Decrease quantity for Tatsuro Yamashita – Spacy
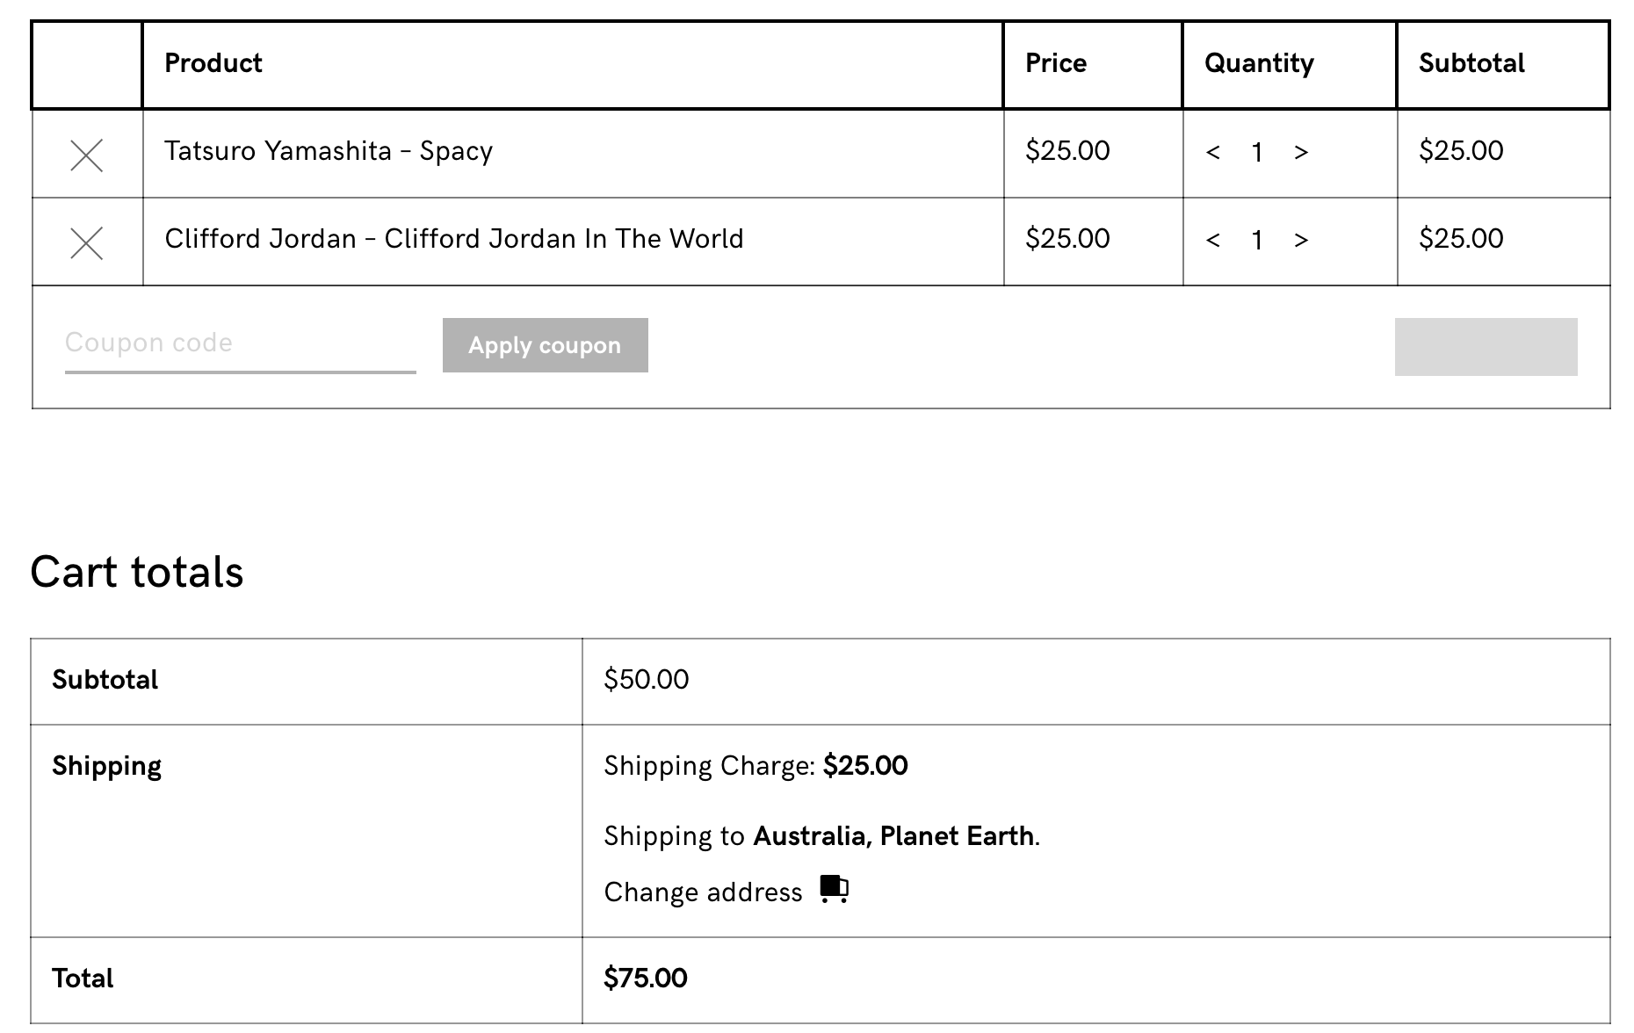Screen dimensions: 1634x1033 click(1213, 153)
